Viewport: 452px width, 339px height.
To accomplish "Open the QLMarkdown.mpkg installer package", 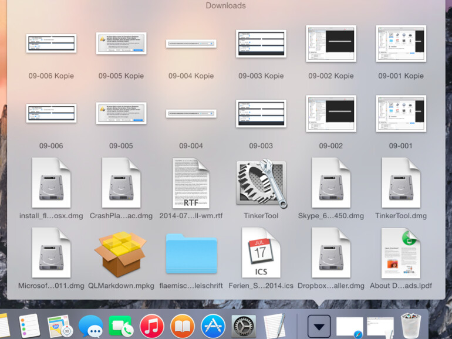I will (x=121, y=253).
